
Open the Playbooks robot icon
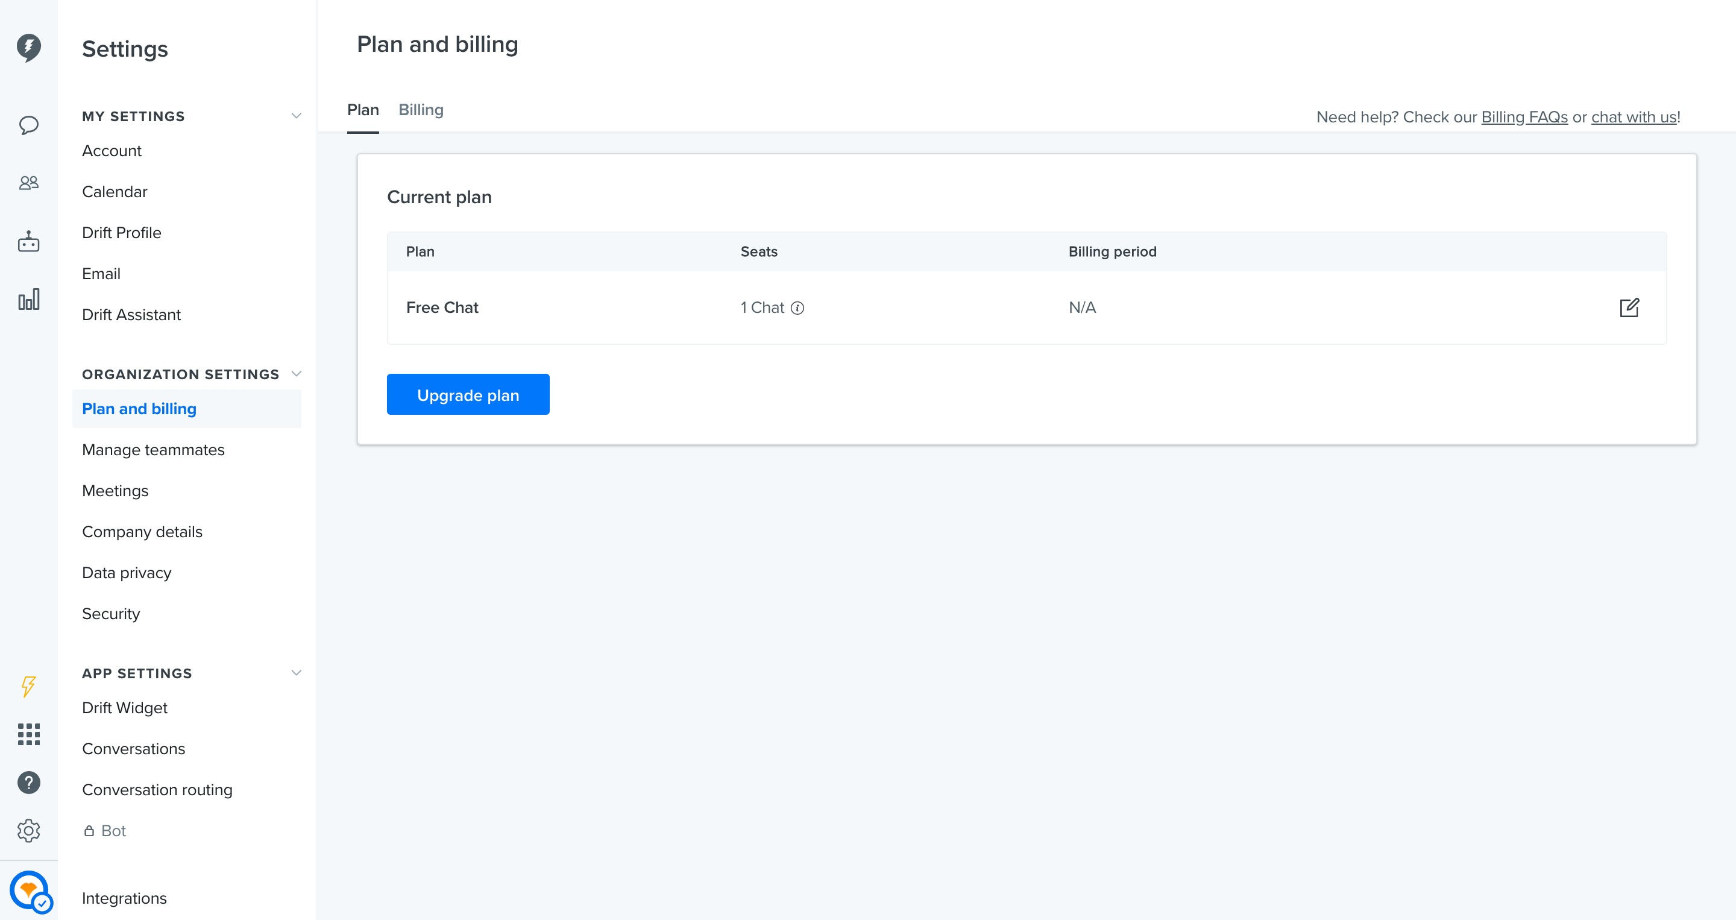[x=28, y=241]
